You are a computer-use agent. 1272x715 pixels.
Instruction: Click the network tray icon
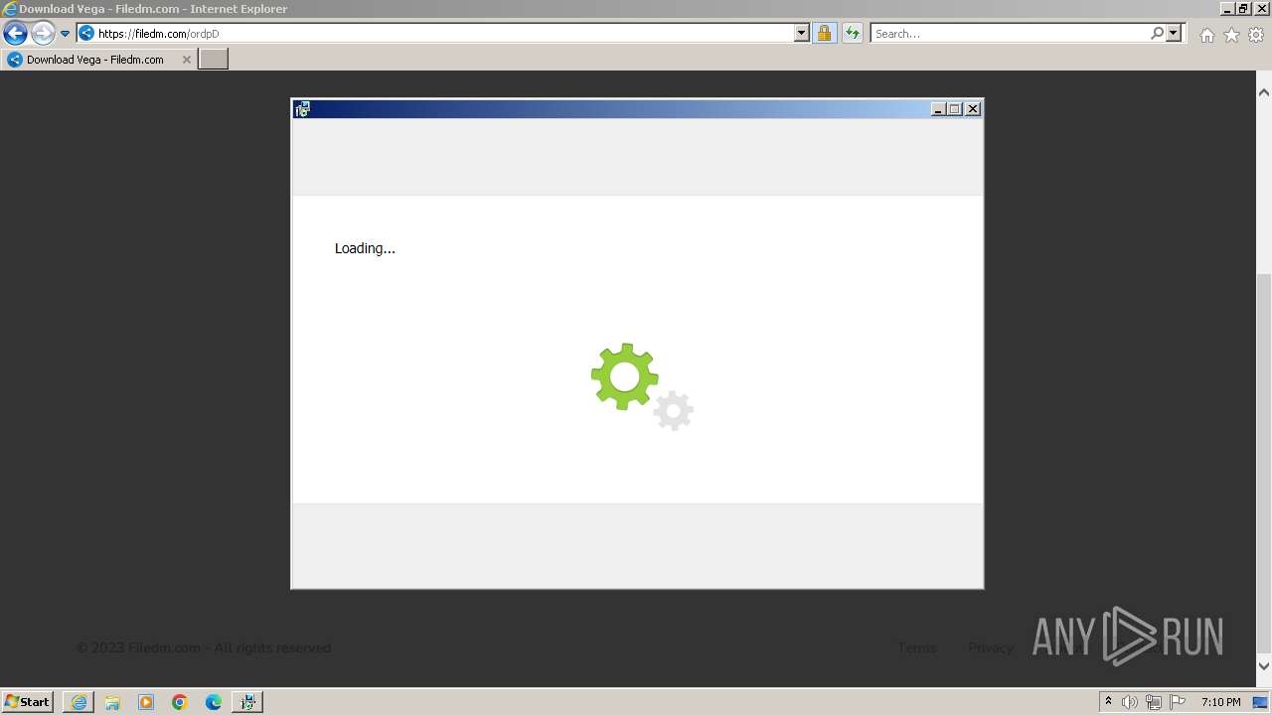point(1153,702)
